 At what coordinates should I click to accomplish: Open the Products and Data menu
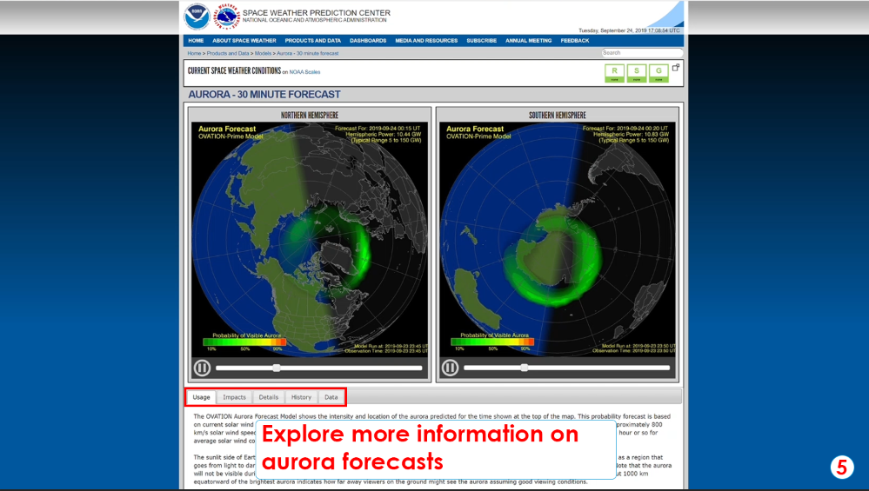coord(312,41)
